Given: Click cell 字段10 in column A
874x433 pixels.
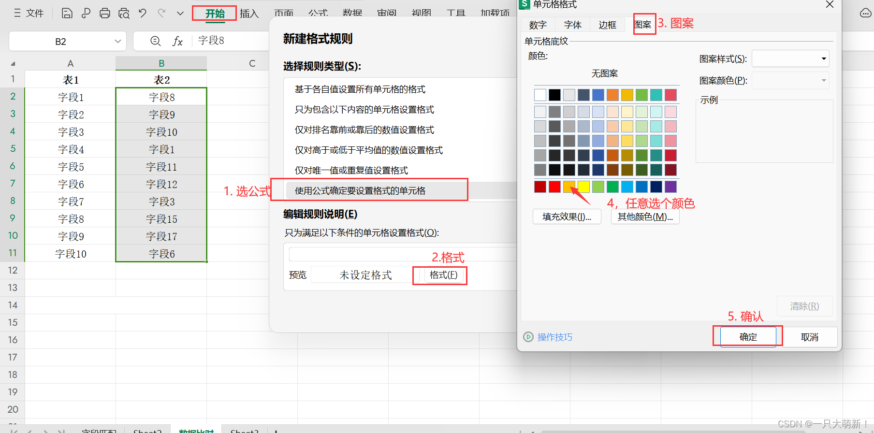Looking at the screenshot, I should pos(71,254).
